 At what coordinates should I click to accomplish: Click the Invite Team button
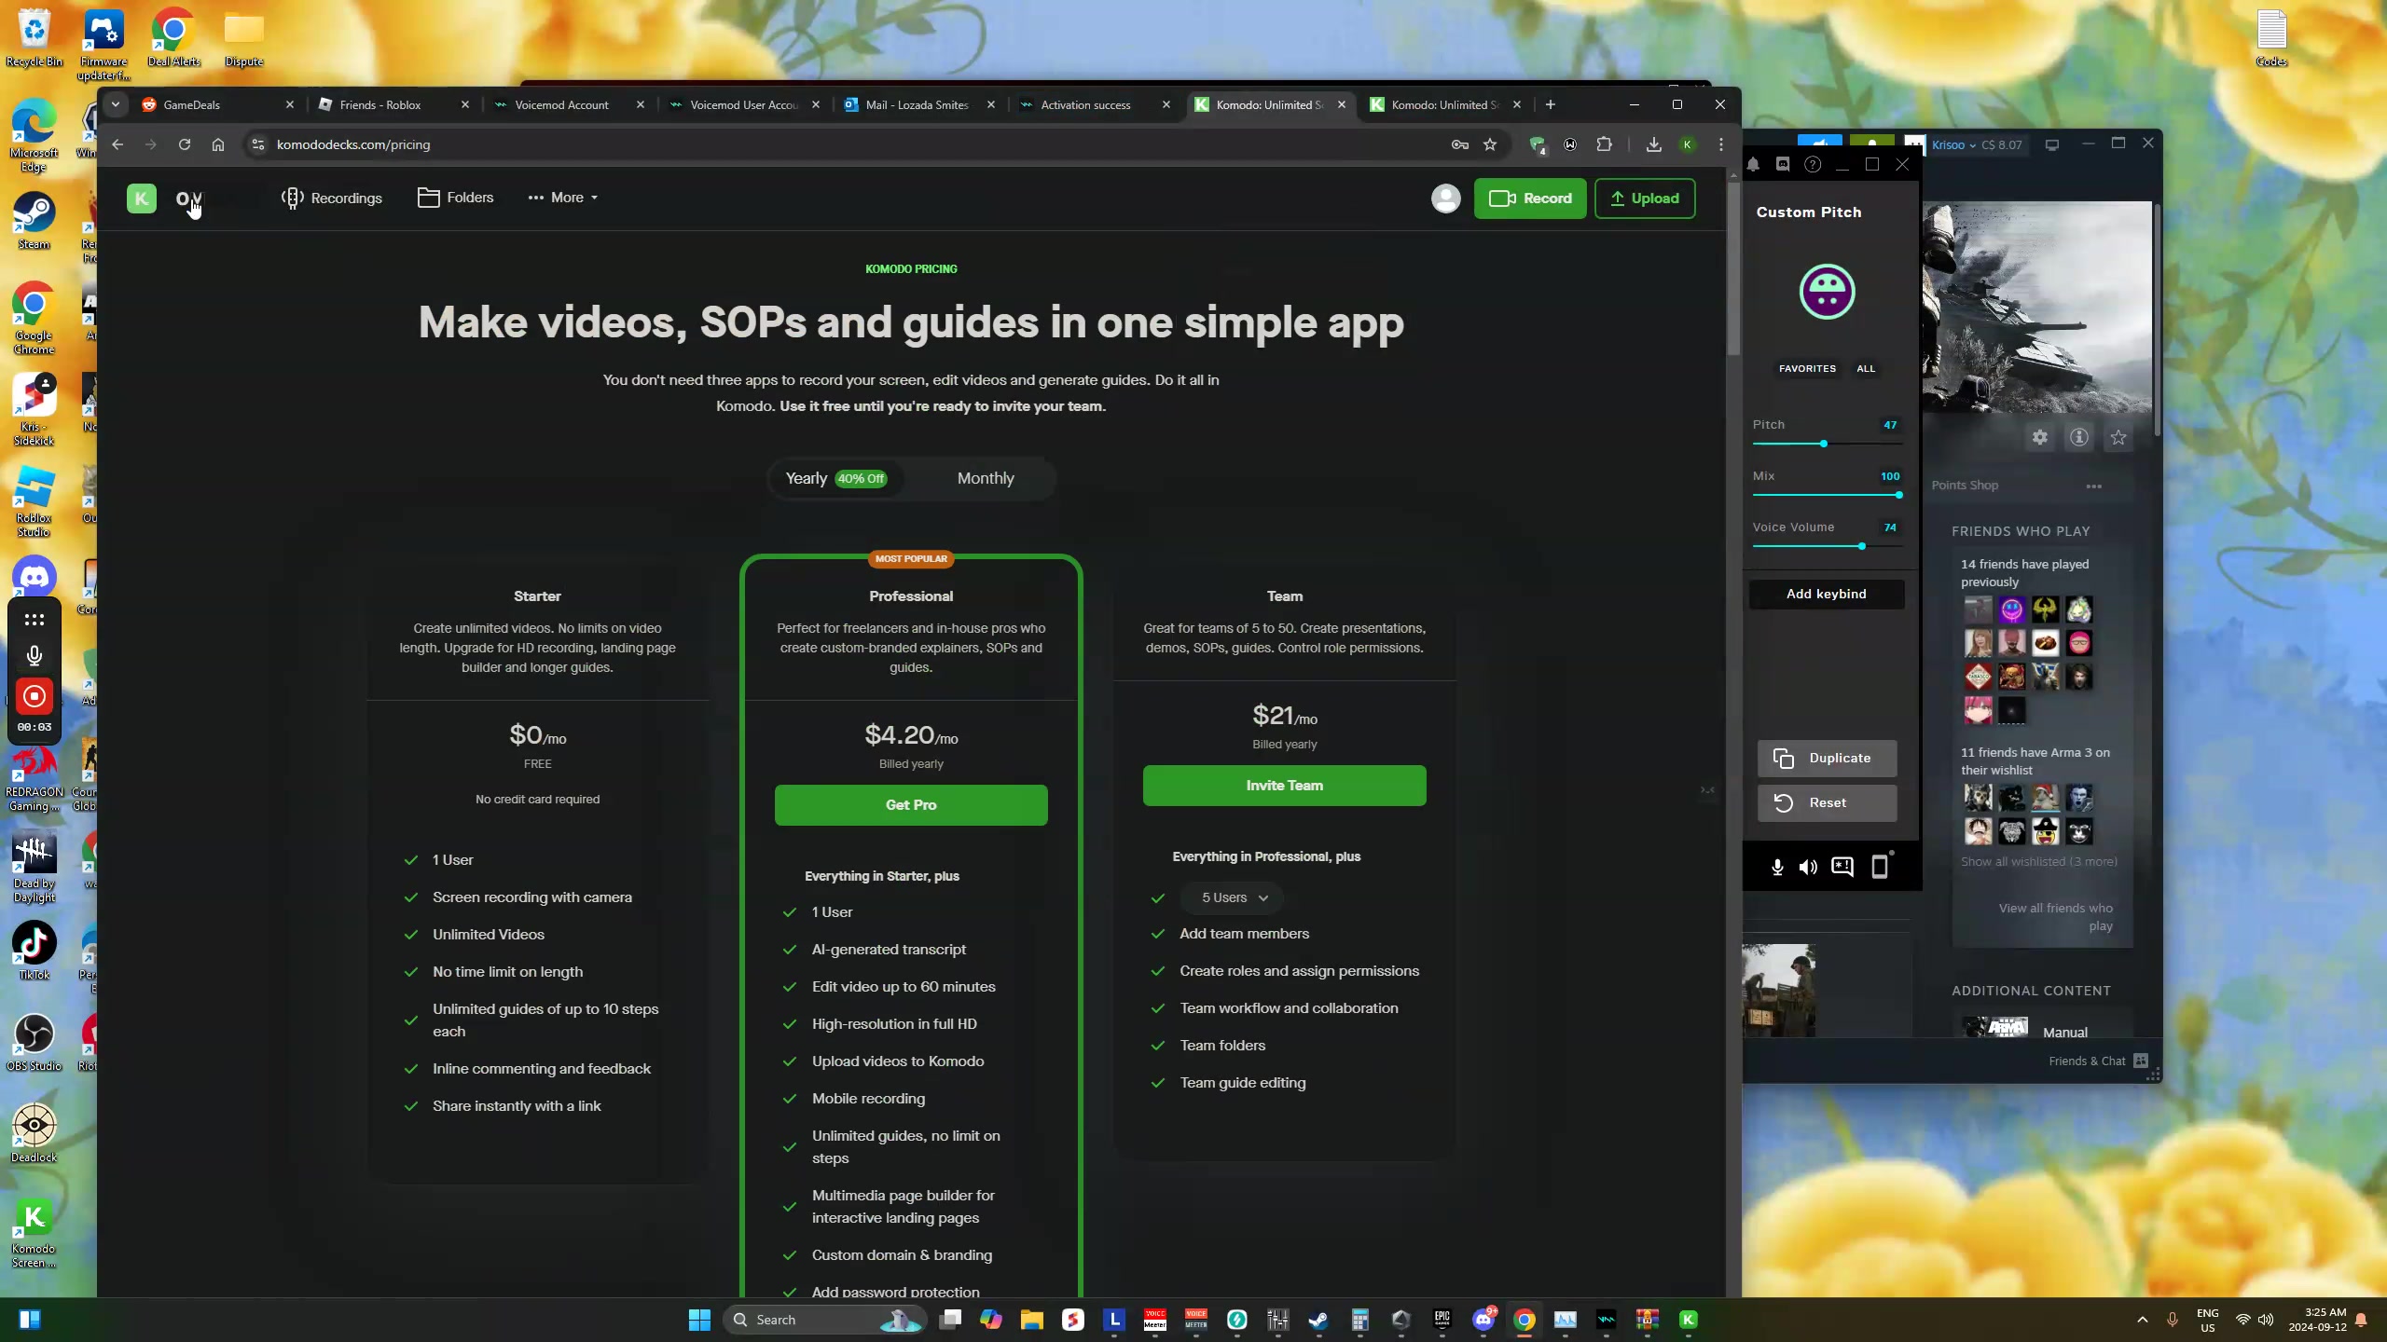click(x=1284, y=786)
